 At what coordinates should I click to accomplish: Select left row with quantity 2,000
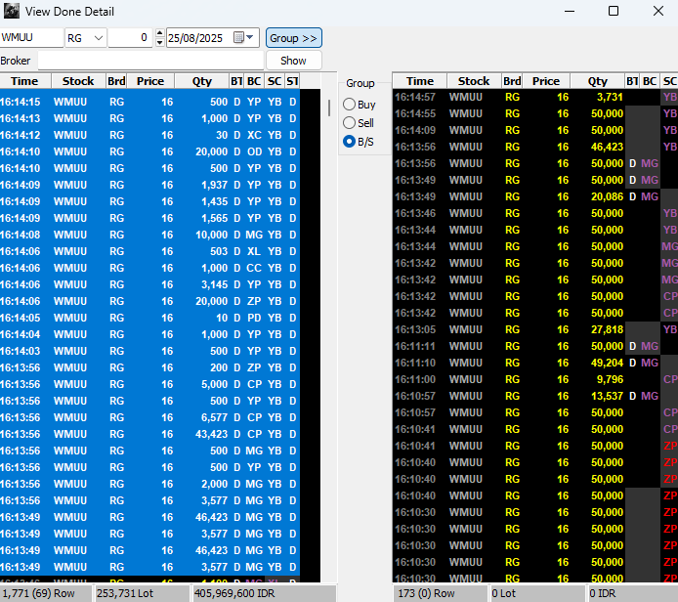click(x=149, y=484)
